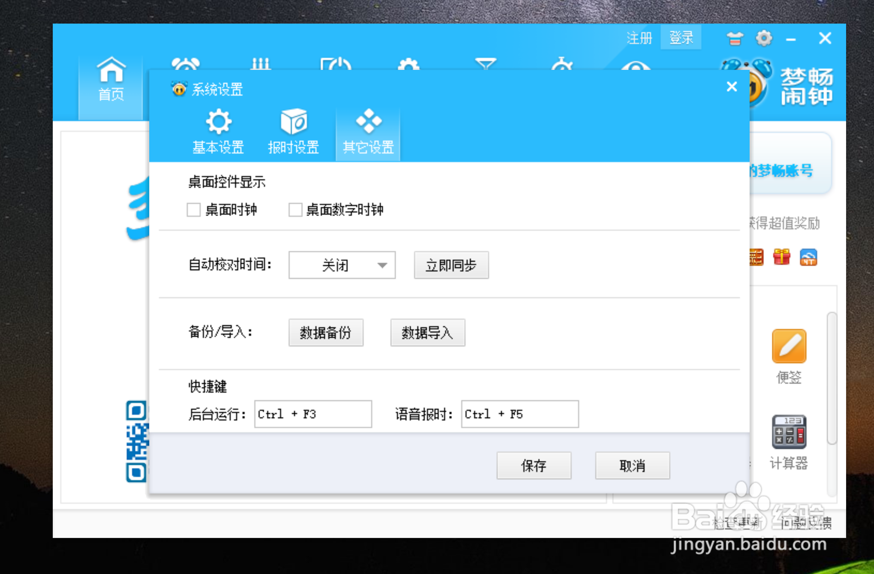Screen dimensions: 874x574
Task: Click the 立即同步 sync button
Action: [x=451, y=265]
